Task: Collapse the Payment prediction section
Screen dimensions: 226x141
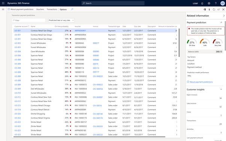Action: 221,22
